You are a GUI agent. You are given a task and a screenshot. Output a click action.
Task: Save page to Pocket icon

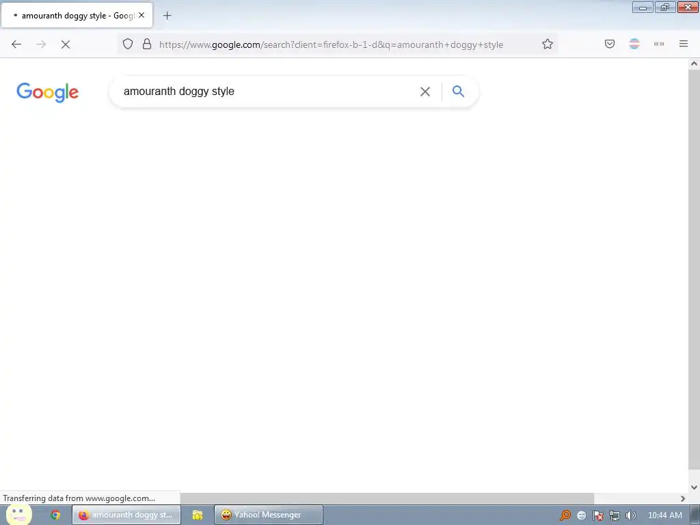[610, 44]
